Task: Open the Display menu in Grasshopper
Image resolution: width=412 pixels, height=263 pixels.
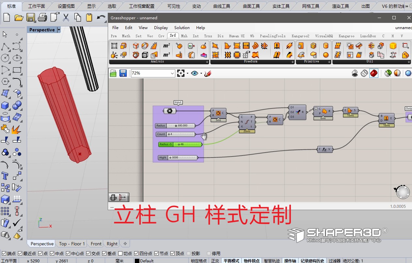Action: point(161,27)
